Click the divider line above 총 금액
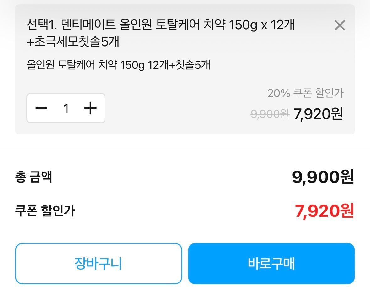The image size is (370, 290). pos(185,150)
